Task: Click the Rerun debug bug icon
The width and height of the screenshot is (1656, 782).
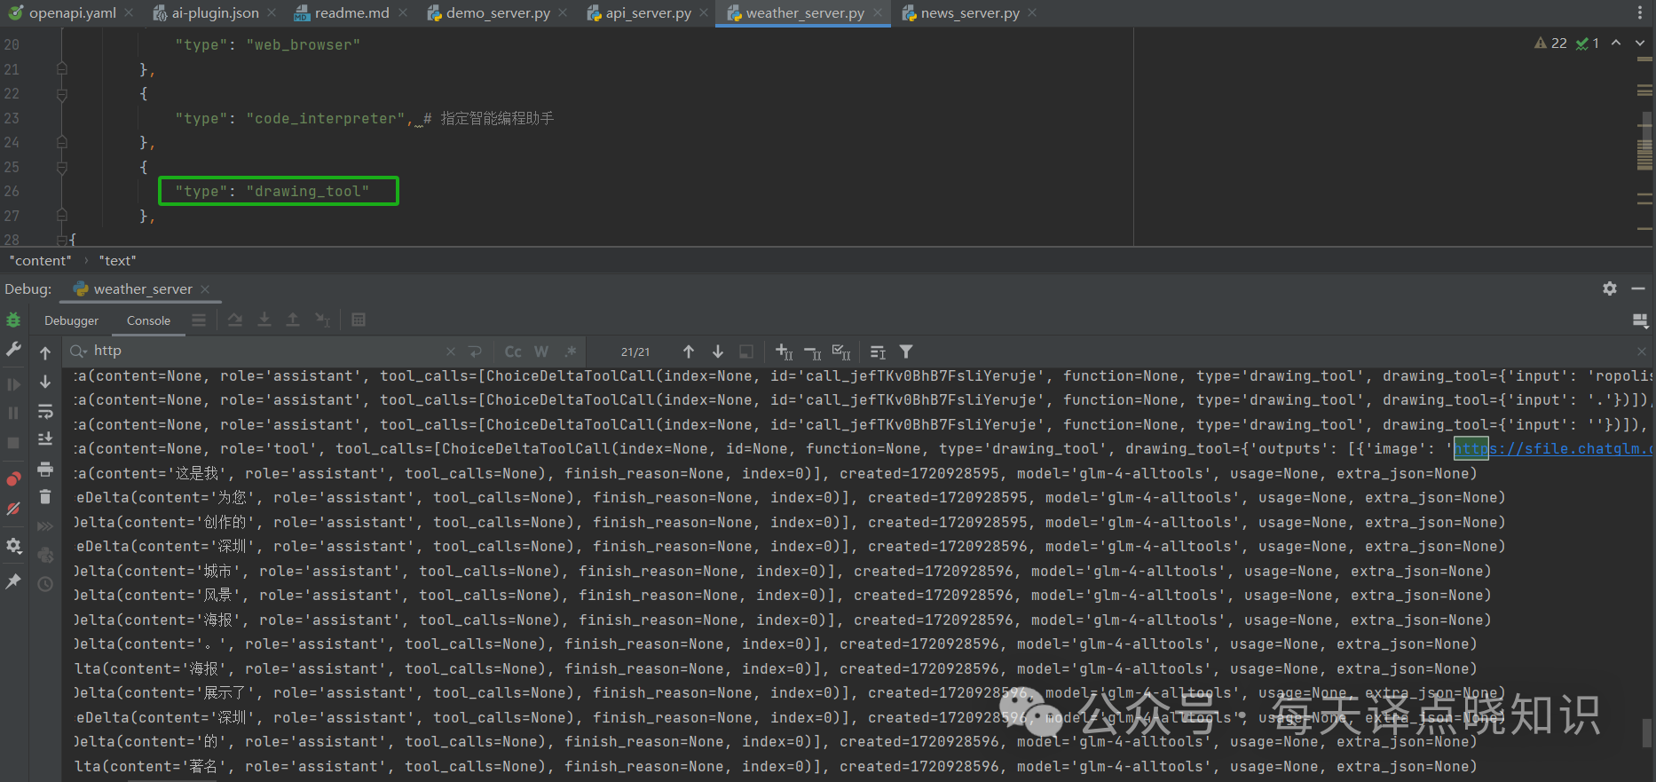Action: (13, 320)
